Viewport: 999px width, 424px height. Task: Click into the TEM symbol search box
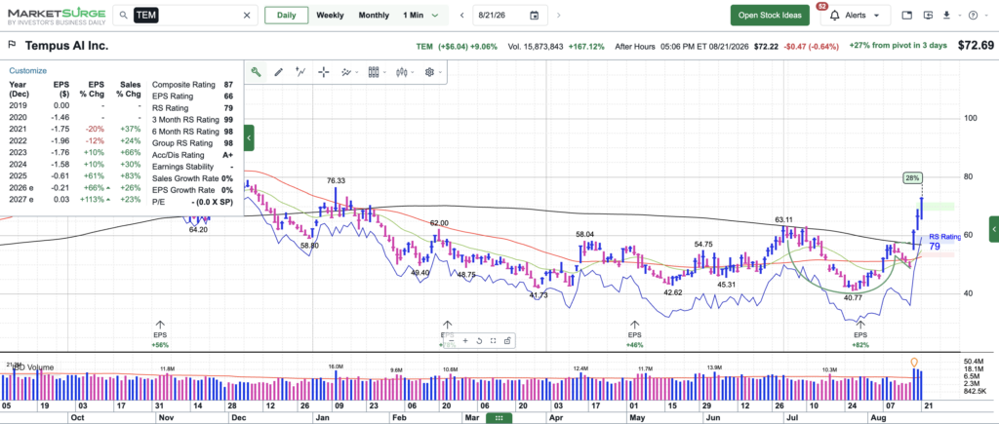(x=185, y=16)
